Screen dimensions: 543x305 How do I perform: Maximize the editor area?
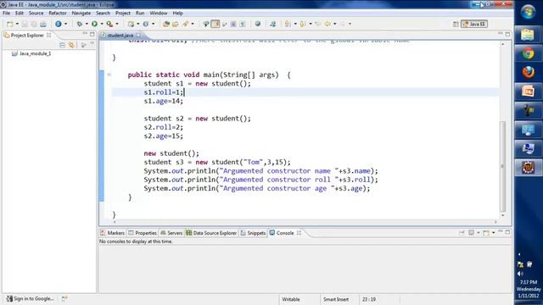pos(507,34)
